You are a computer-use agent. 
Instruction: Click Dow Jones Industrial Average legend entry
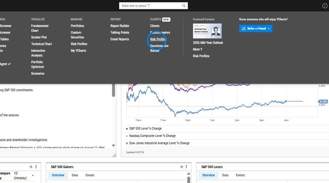[159, 143]
